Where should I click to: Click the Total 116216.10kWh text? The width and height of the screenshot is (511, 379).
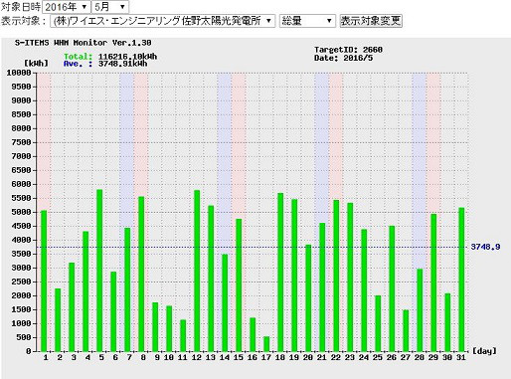[x=110, y=57]
